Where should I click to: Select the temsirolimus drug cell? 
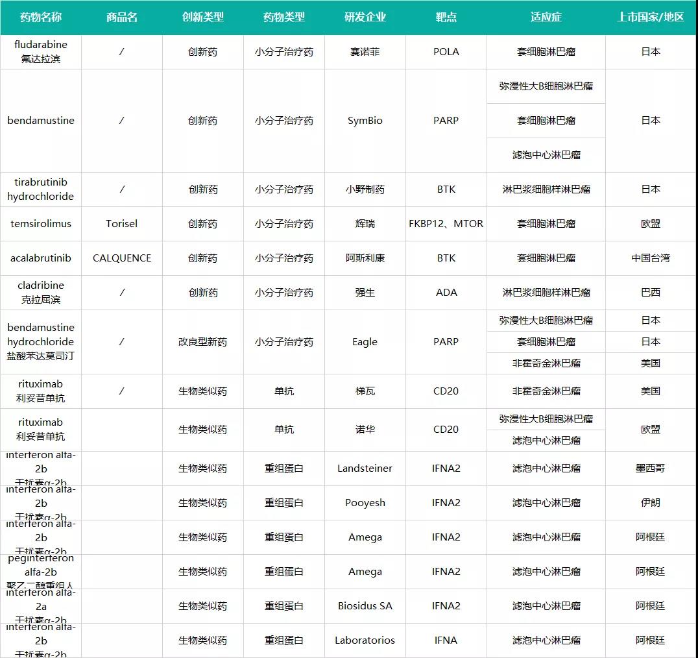[x=40, y=223]
